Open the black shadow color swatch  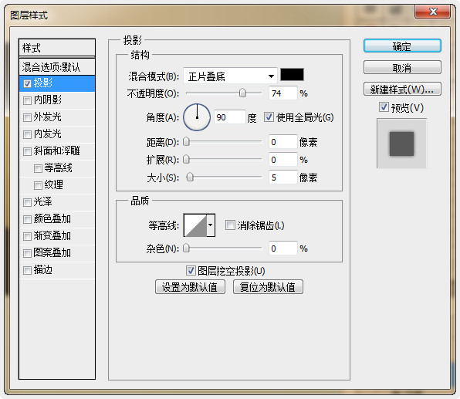(292, 75)
